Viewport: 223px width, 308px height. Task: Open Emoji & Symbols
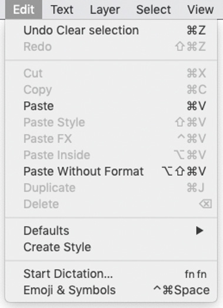point(111,290)
